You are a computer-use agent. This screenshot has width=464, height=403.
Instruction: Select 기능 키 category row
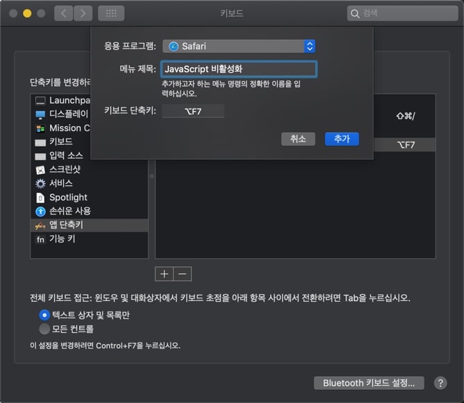pos(89,239)
